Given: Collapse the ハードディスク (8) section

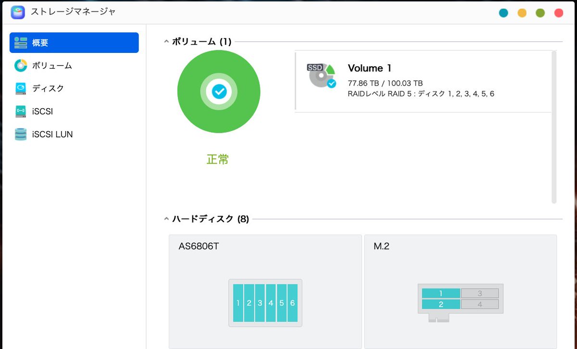Looking at the screenshot, I should [166, 220].
